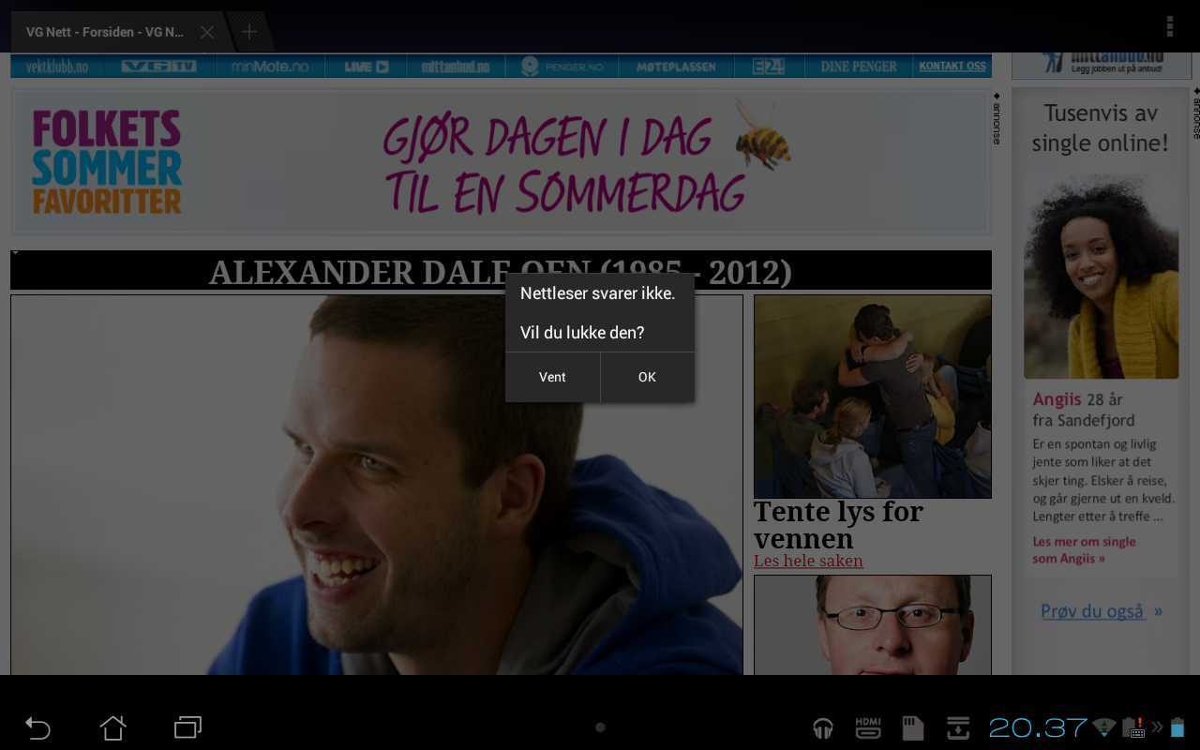Image resolution: width=1200 pixels, height=750 pixels.
Task: Open the minMote.no link
Action: click(x=270, y=67)
